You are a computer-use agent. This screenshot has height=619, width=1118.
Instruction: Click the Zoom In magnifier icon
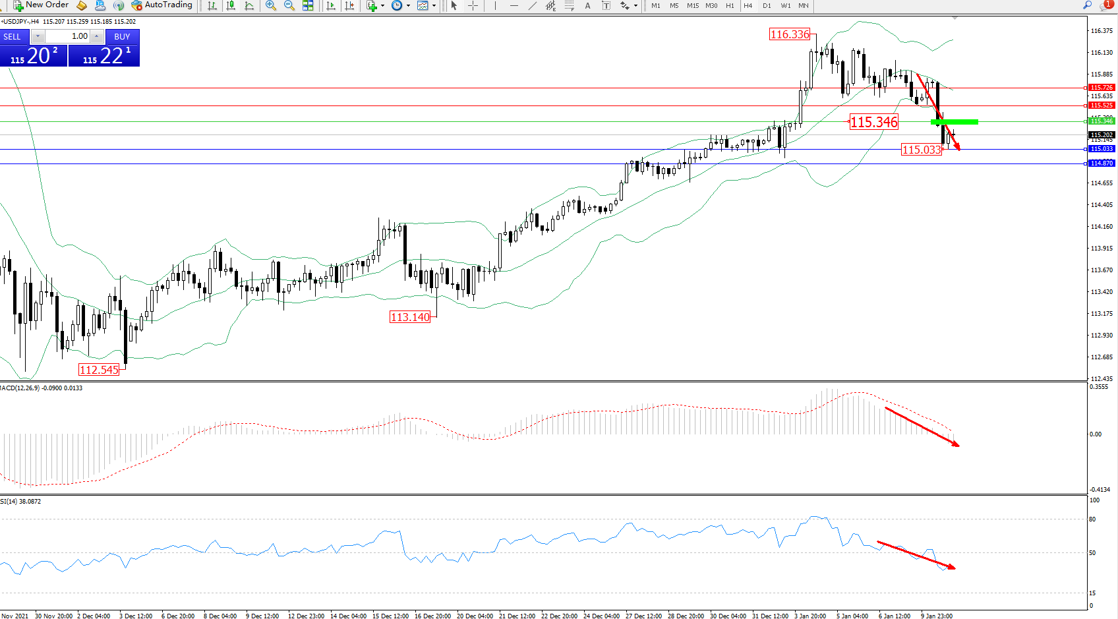(x=270, y=5)
